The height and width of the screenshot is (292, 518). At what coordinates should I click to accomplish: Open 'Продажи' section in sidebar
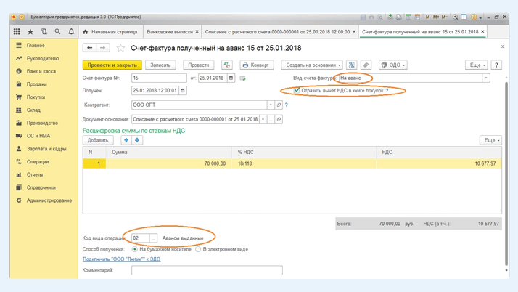[x=36, y=84]
